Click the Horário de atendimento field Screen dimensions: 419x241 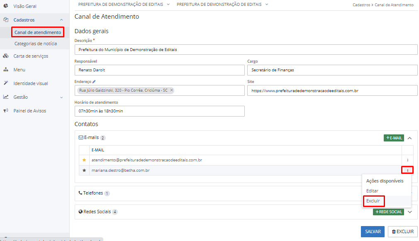click(x=159, y=111)
